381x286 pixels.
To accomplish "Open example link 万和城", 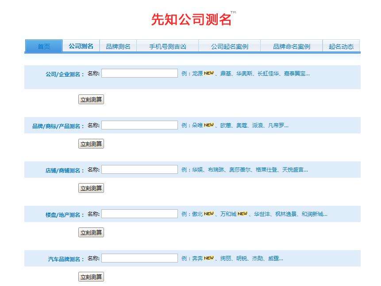I will (x=228, y=214).
